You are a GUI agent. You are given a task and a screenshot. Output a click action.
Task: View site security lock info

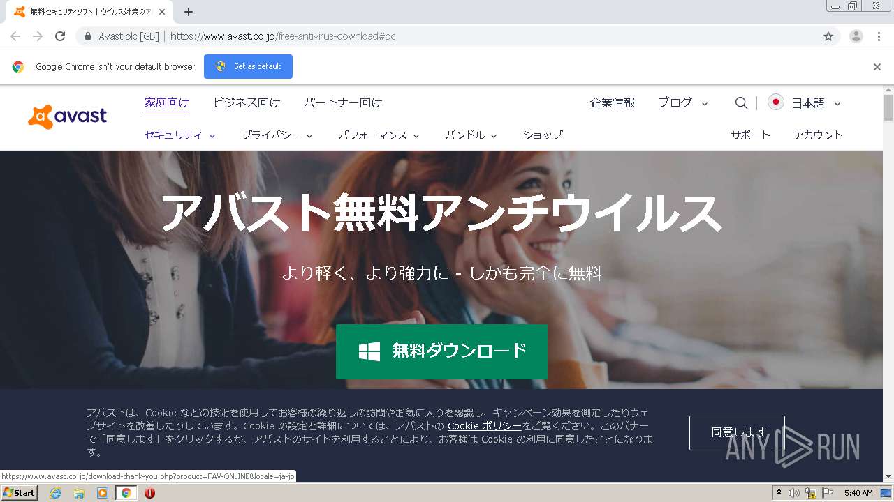click(88, 36)
